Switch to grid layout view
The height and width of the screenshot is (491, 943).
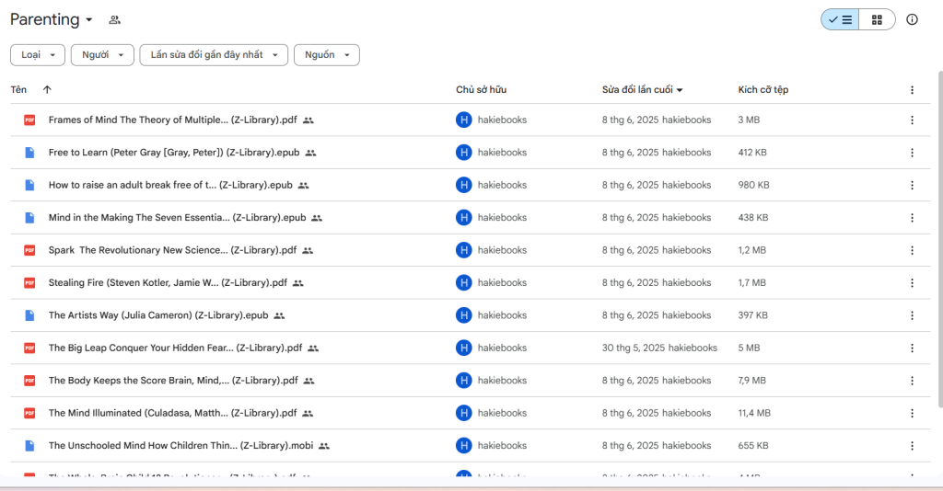(877, 20)
